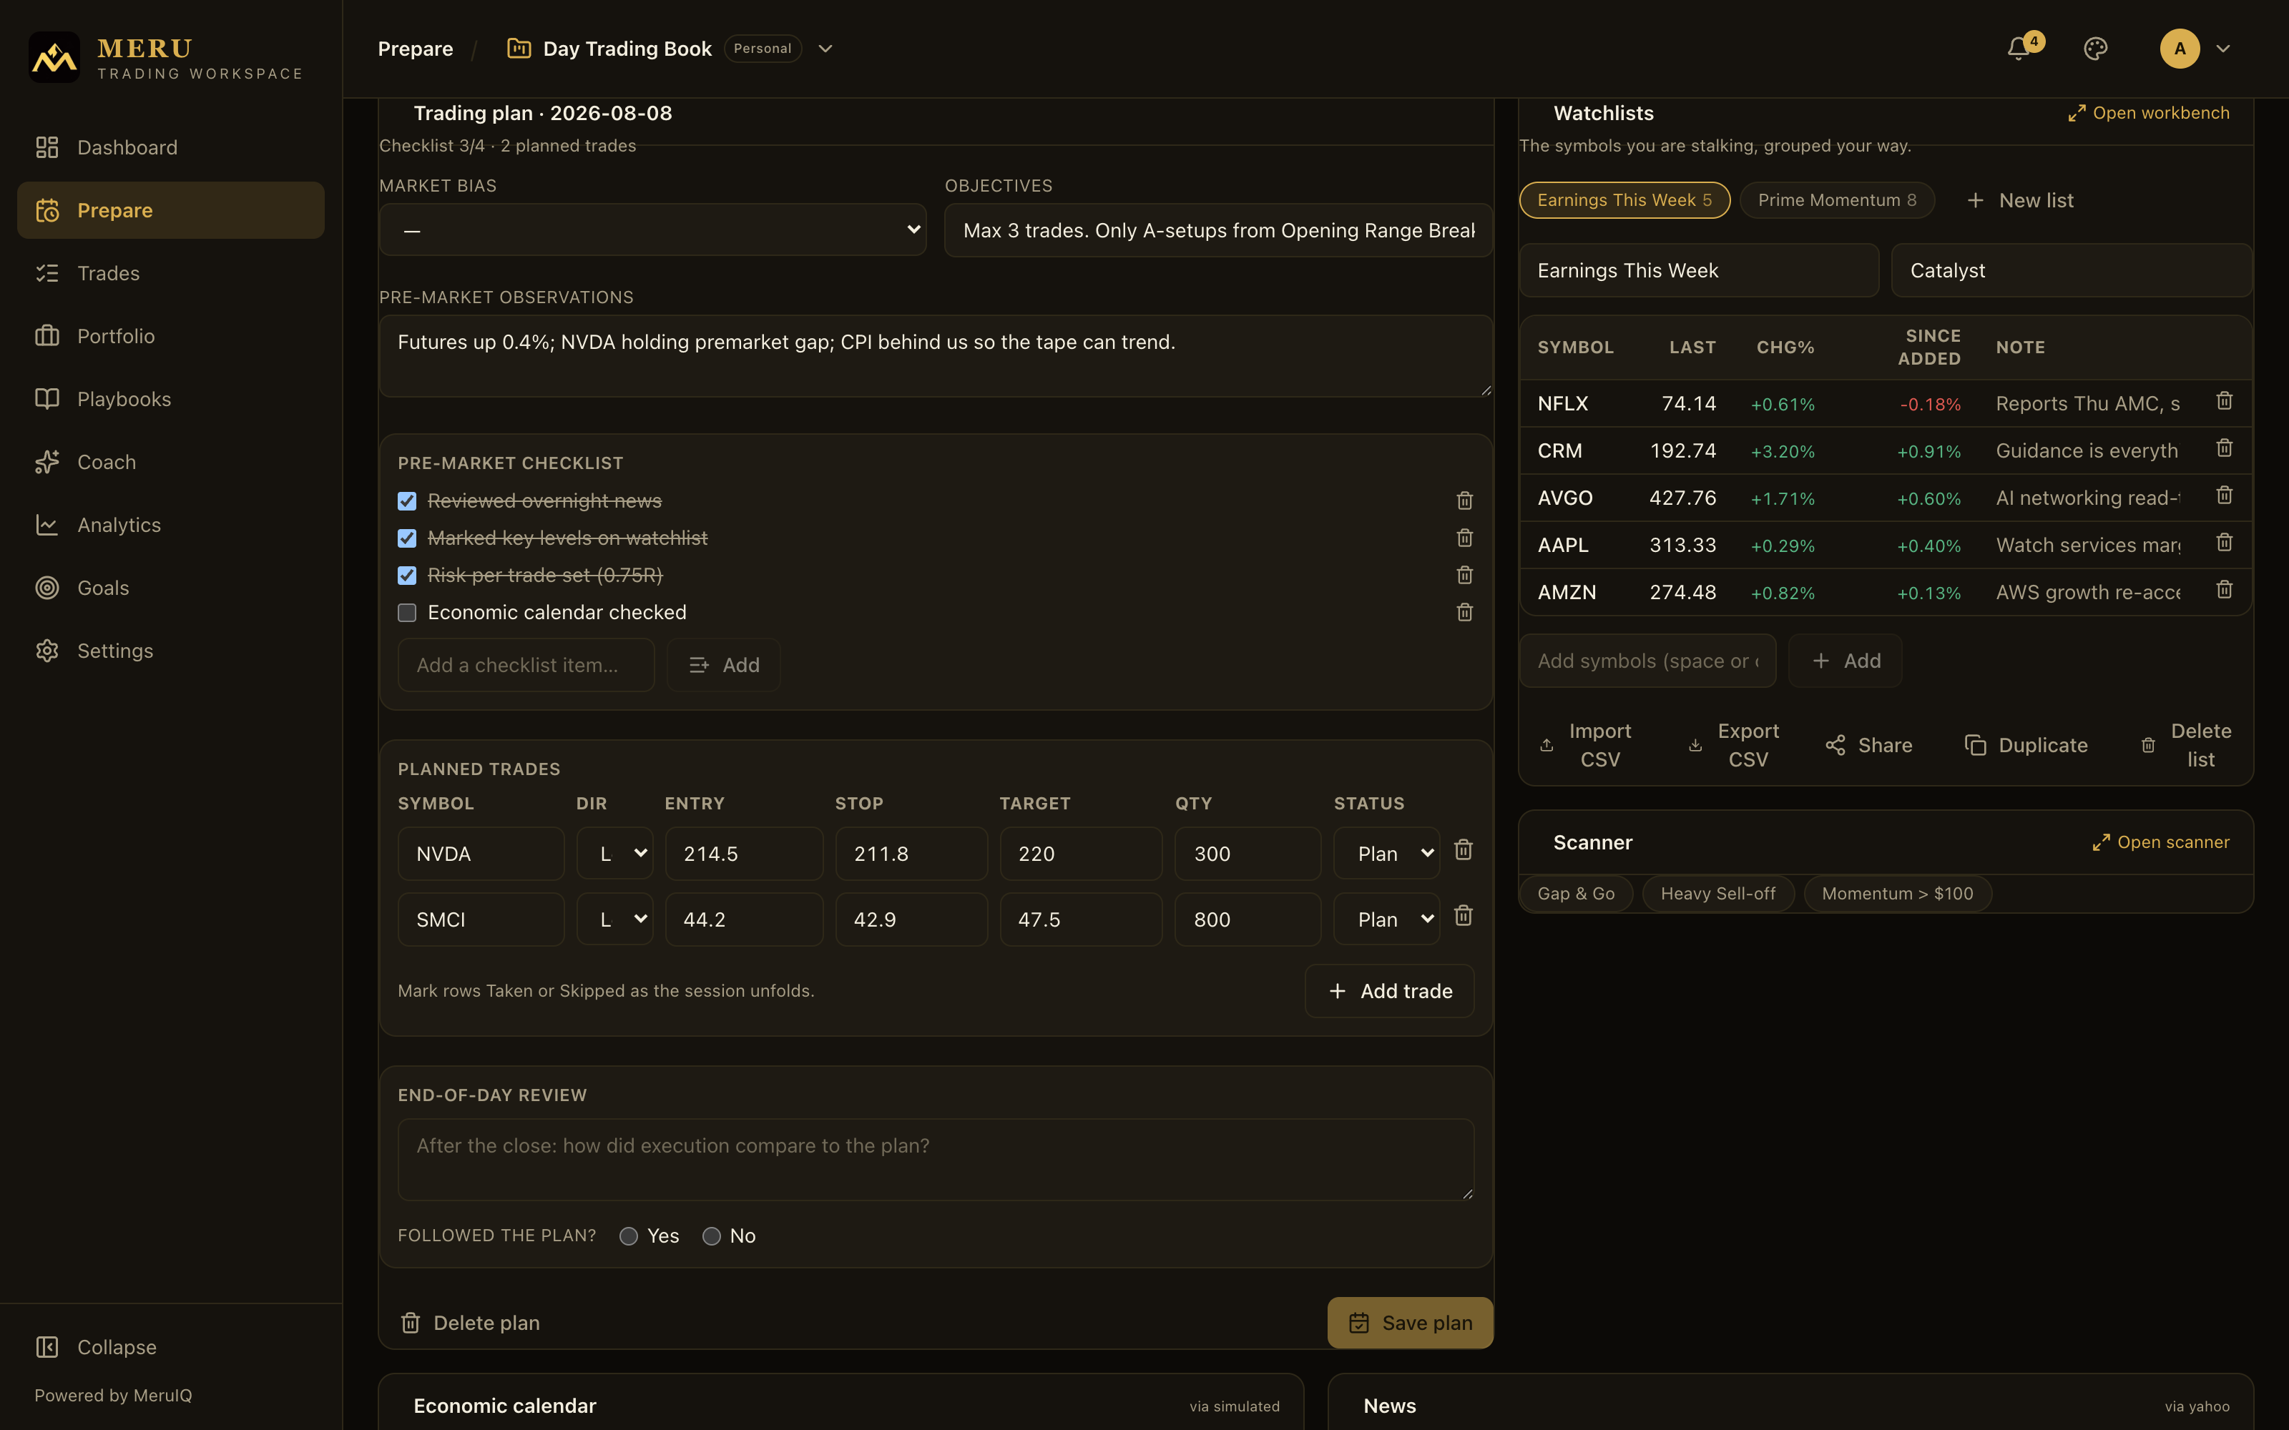
Task: Delete the 'Reviewed overnight news' checklist item
Action: click(x=1464, y=500)
